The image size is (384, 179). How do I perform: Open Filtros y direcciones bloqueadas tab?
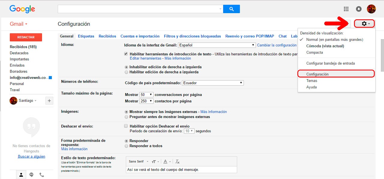coord(192,36)
